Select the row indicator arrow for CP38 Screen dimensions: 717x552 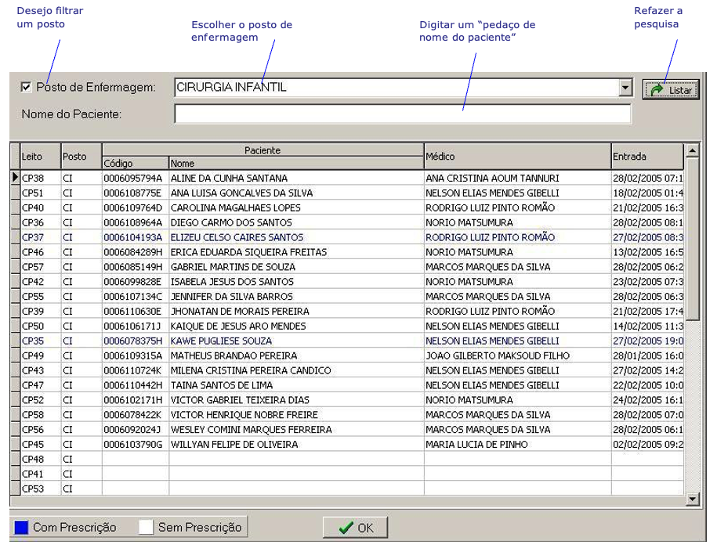point(15,178)
